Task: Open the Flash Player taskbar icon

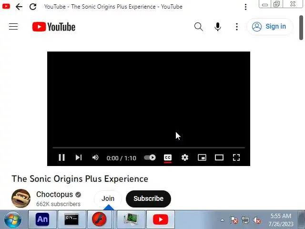Action: coord(99,219)
